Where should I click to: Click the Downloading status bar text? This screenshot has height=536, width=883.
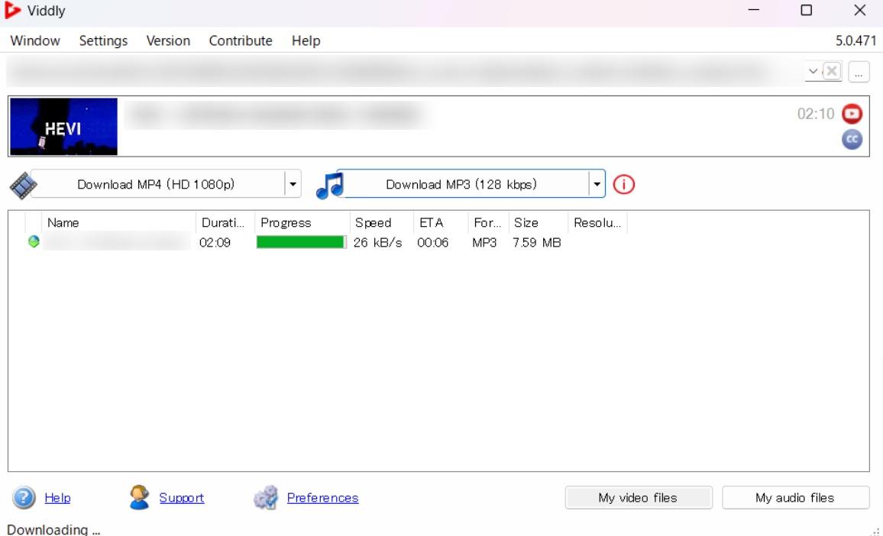point(53,529)
